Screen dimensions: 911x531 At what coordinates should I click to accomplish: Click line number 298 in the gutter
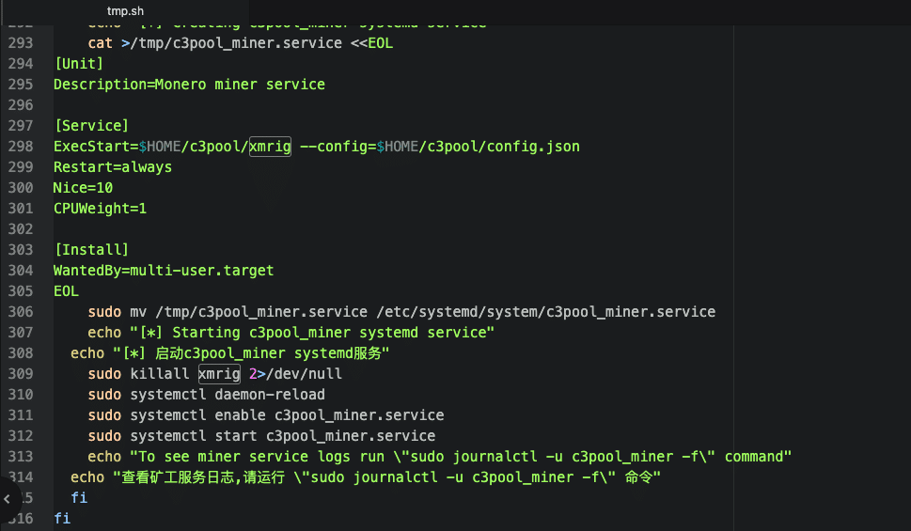click(x=21, y=146)
